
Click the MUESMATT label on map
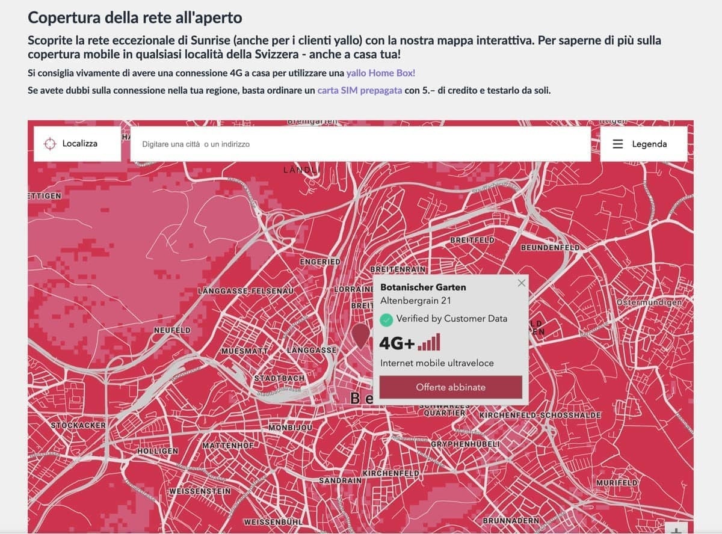click(244, 350)
